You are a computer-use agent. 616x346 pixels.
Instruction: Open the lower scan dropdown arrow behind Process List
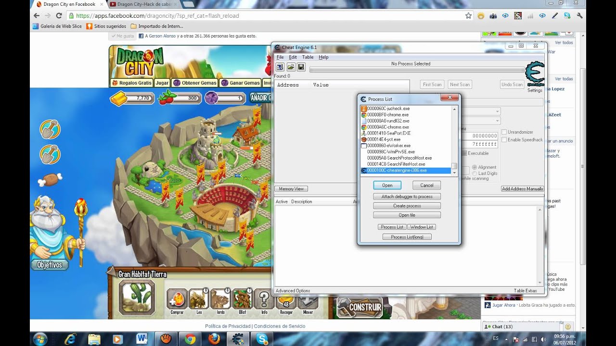(497, 121)
